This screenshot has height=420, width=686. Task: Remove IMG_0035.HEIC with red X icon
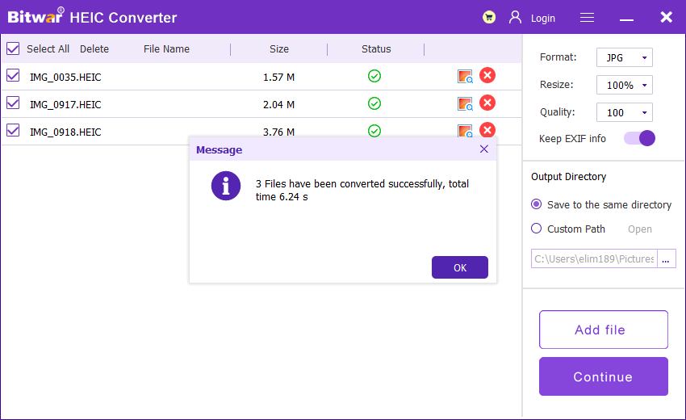[487, 75]
